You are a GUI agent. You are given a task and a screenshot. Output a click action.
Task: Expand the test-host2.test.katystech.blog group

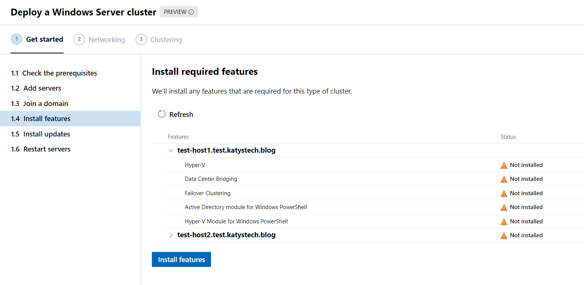[x=171, y=235]
